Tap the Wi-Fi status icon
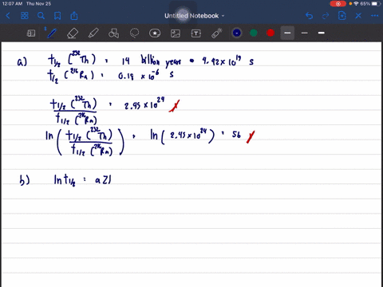The image size is (383, 287). click(x=356, y=4)
